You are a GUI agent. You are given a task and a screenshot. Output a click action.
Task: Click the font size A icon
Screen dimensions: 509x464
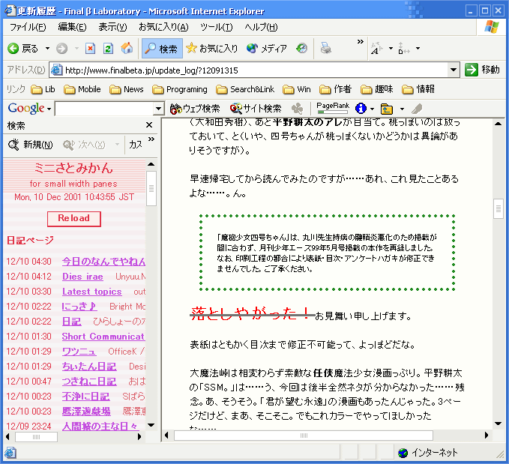point(376,49)
